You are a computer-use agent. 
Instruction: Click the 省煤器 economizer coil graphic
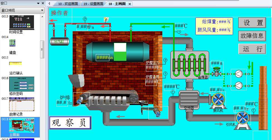[x=189, y=66]
